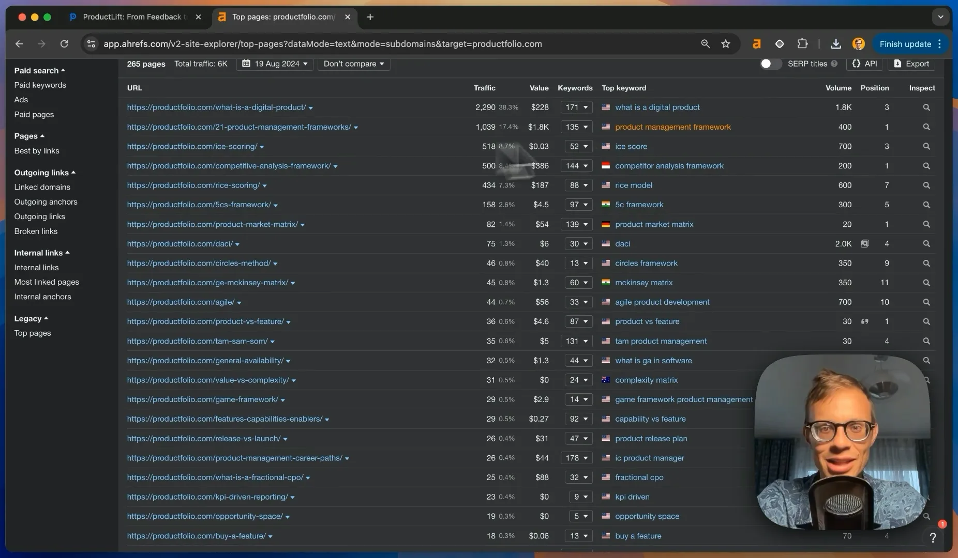
Task: Open the 19 Aug 2024 date dropdown
Action: tap(275, 64)
